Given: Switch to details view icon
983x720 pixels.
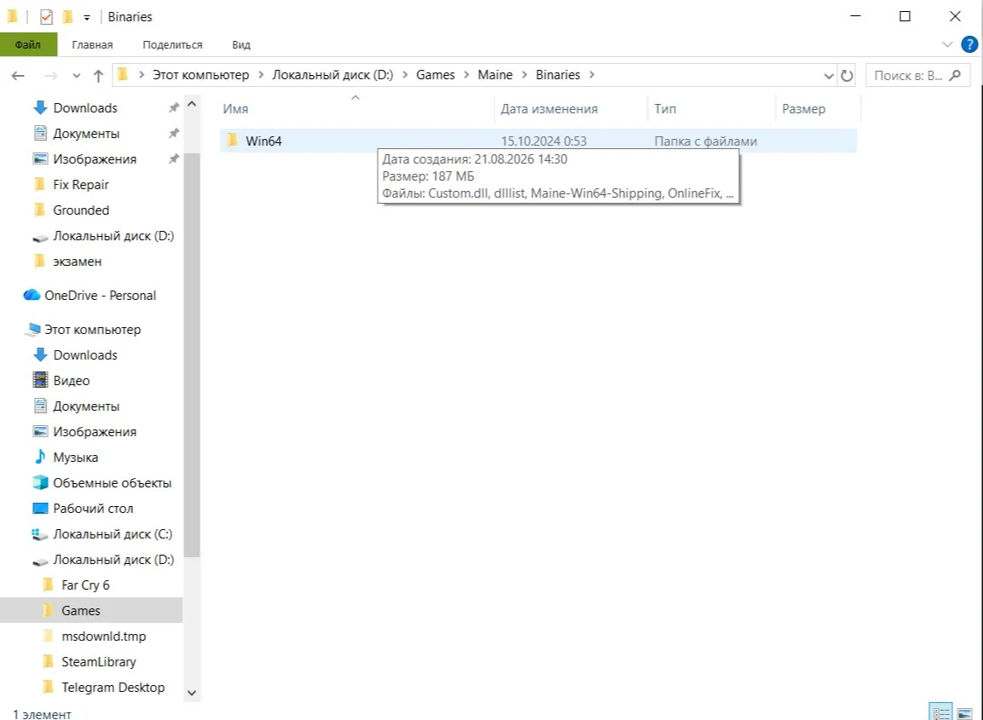Looking at the screenshot, I should pos(940,713).
